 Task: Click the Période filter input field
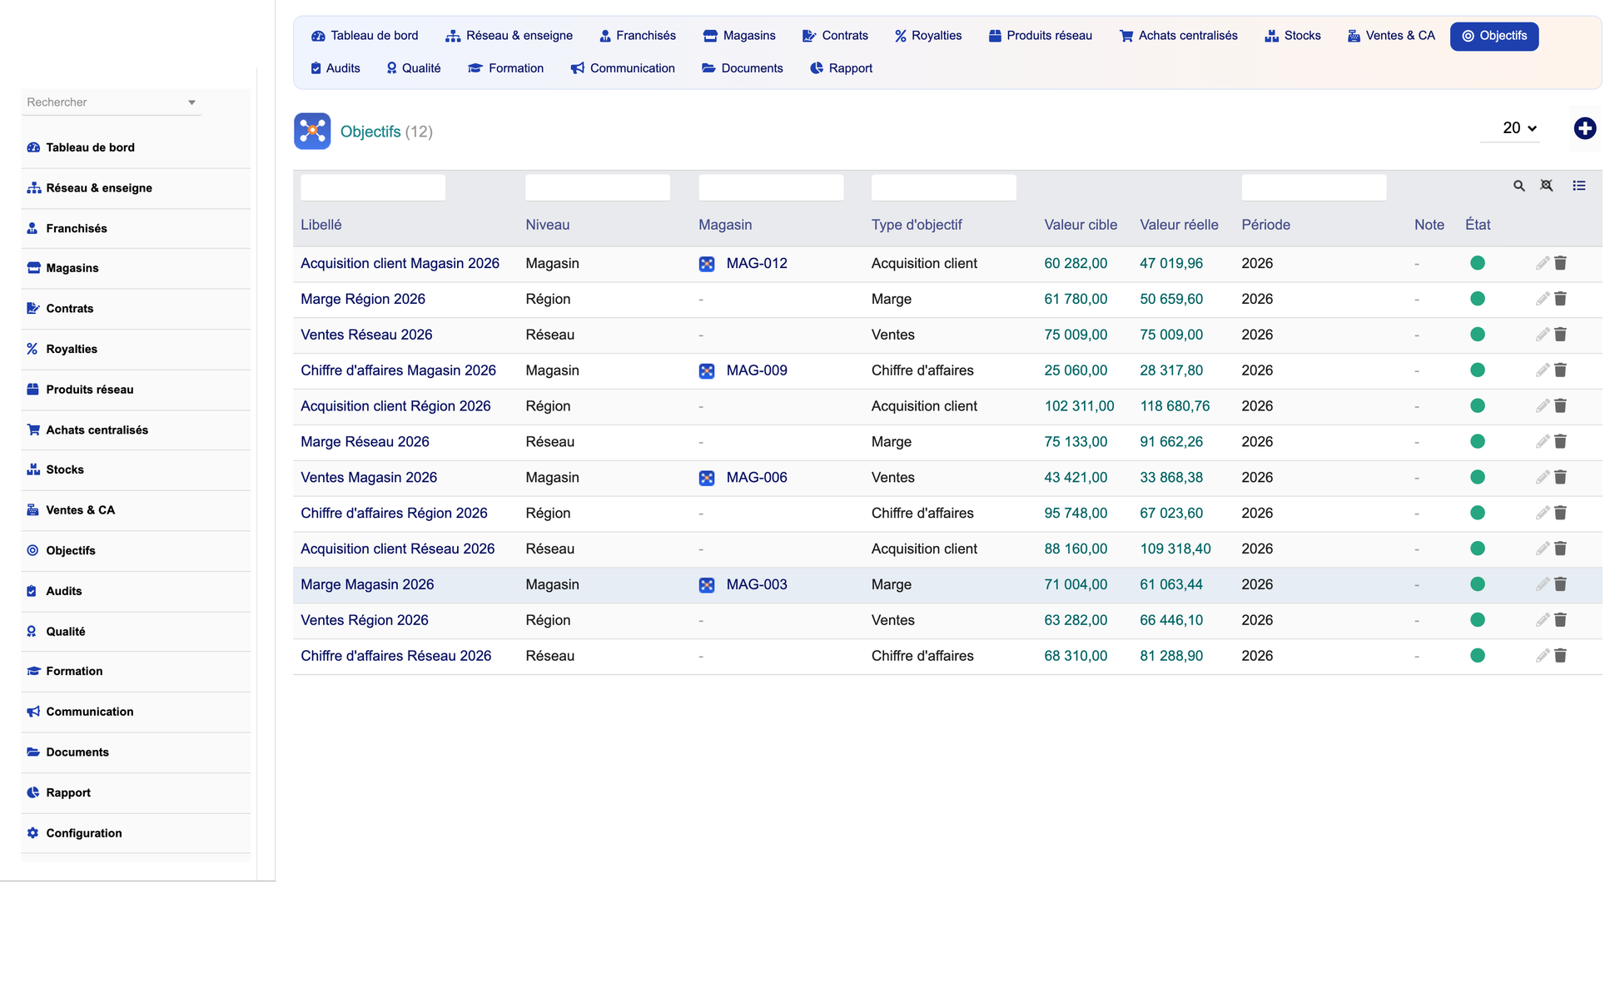[x=1314, y=187]
